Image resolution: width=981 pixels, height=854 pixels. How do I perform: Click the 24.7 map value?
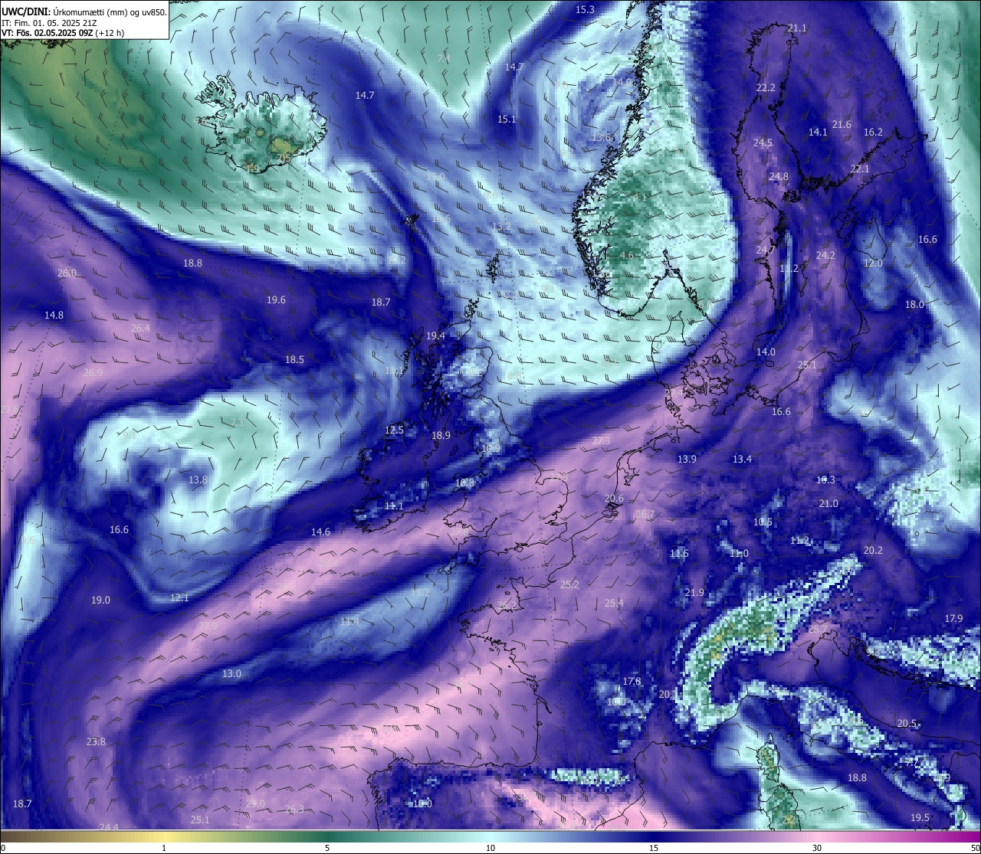click(766, 250)
